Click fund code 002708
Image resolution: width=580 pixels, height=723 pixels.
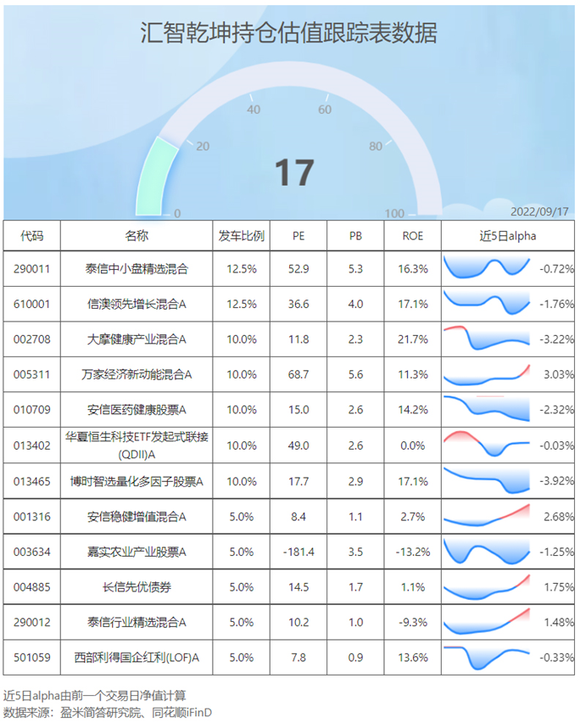[31, 339]
